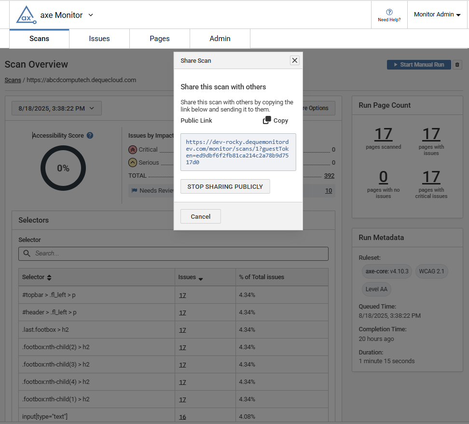Image resolution: width=469 pixels, height=424 pixels.
Task: Open the Monitor Admin user menu
Action: coord(437,14)
